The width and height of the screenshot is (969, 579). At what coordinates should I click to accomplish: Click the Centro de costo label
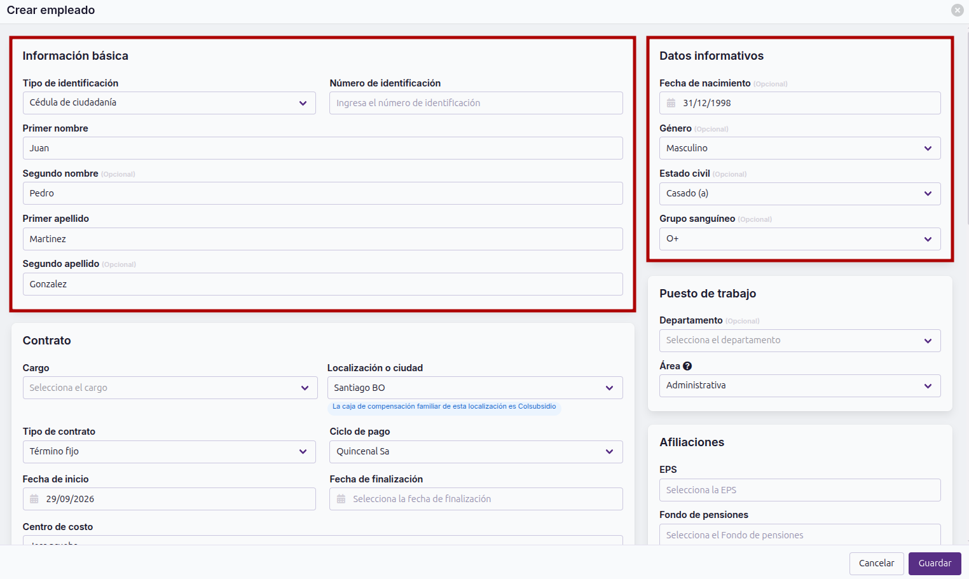58,527
